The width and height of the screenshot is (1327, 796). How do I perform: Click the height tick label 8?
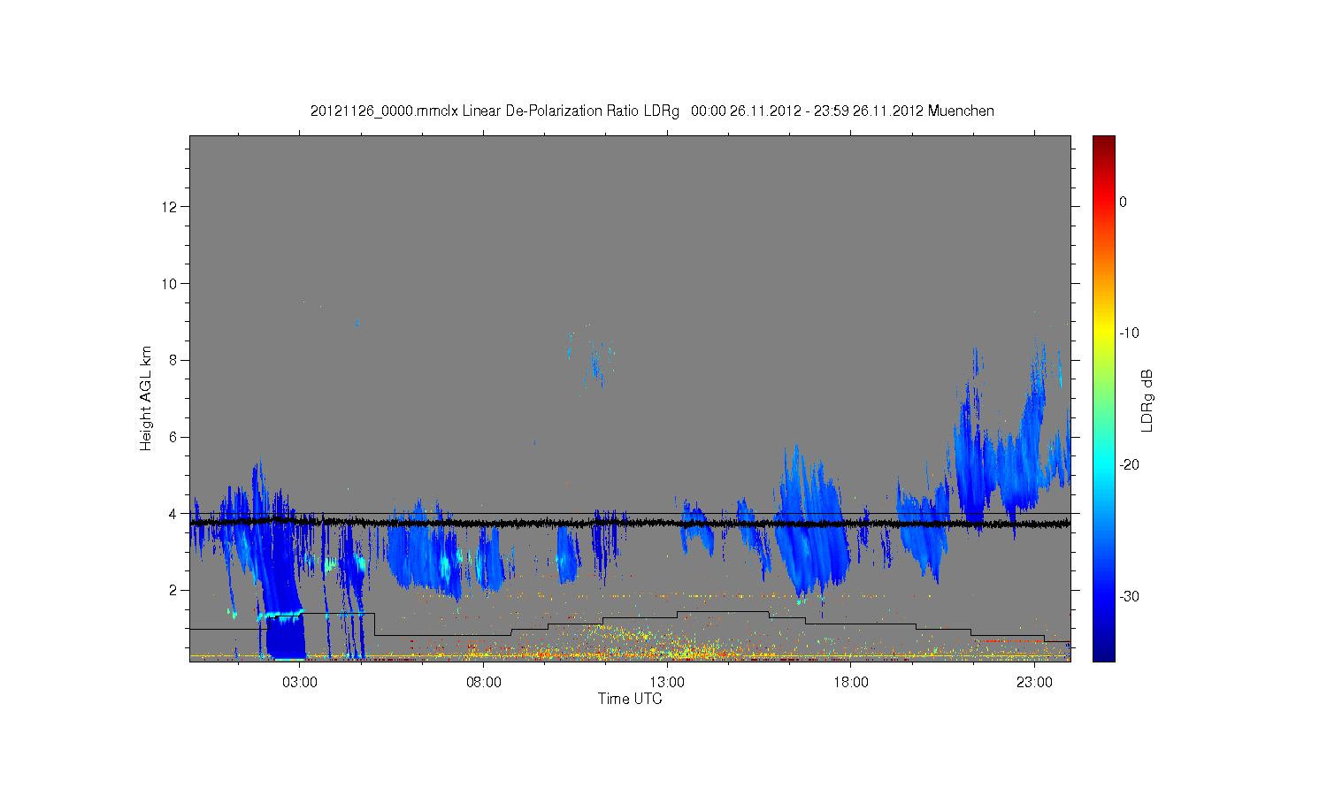[173, 360]
